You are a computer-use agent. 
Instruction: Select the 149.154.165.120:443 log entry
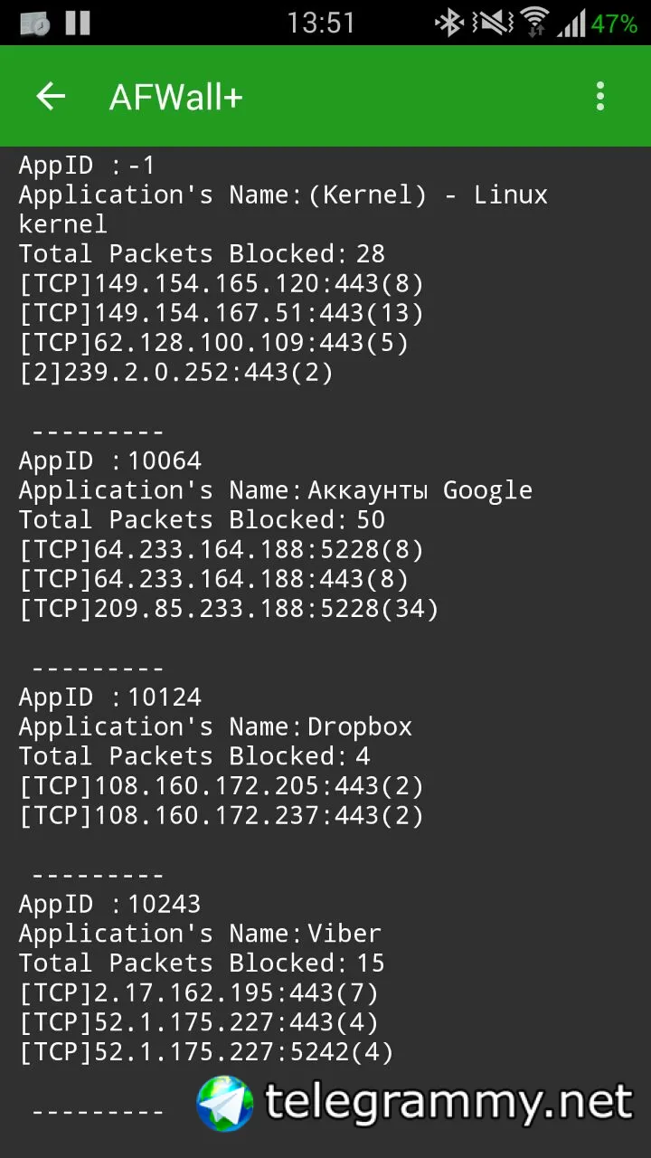coord(222,284)
